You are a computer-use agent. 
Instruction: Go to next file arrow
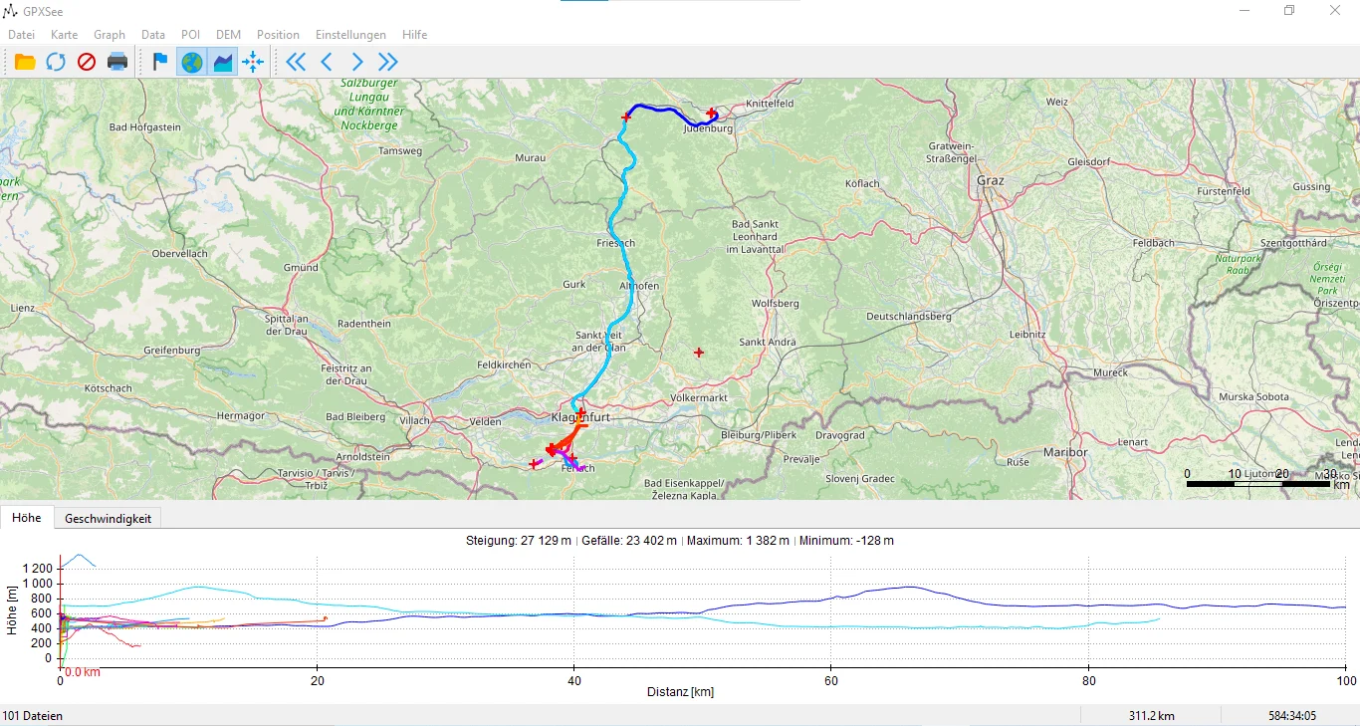(x=357, y=62)
